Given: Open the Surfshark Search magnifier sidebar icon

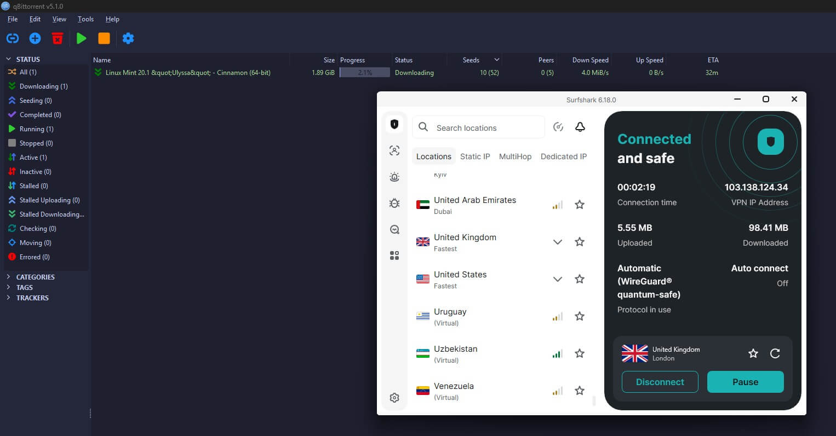Looking at the screenshot, I should (x=394, y=229).
